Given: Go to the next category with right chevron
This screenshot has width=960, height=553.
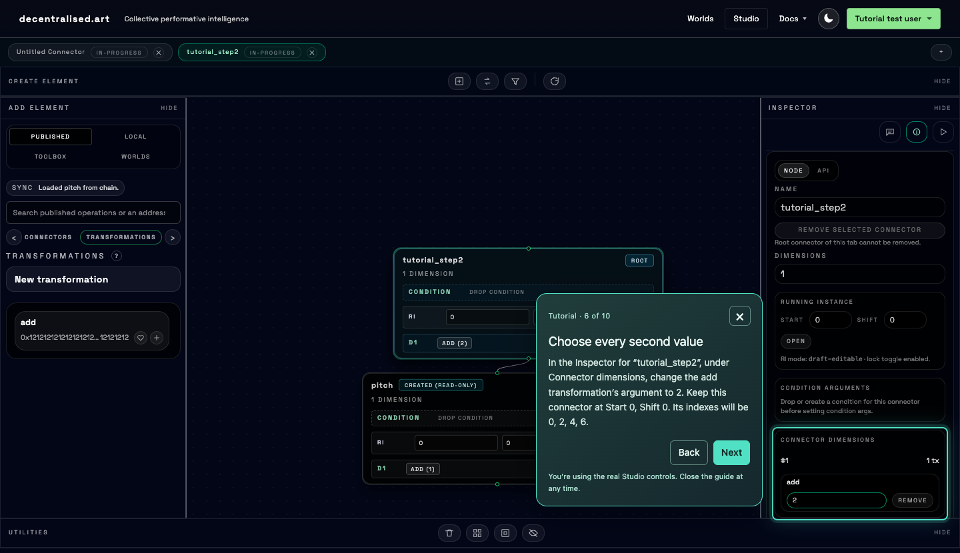Looking at the screenshot, I should pos(173,237).
